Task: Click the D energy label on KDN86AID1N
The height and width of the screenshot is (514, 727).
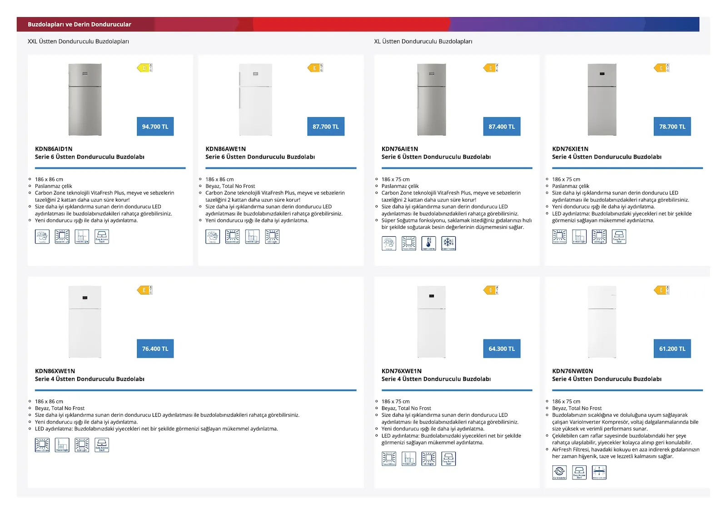Action: coord(145,68)
